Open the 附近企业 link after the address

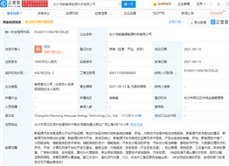tap(136, 124)
